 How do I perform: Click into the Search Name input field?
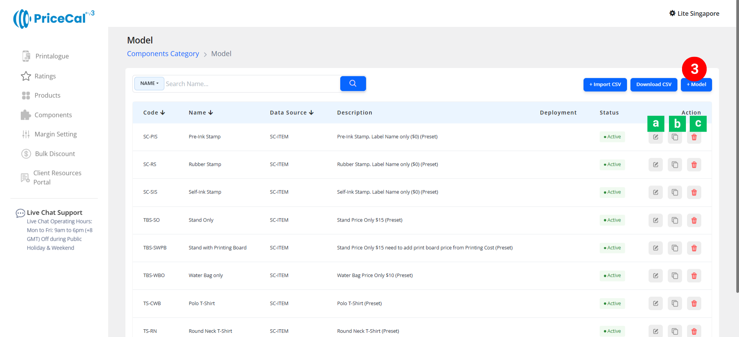click(250, 84)
